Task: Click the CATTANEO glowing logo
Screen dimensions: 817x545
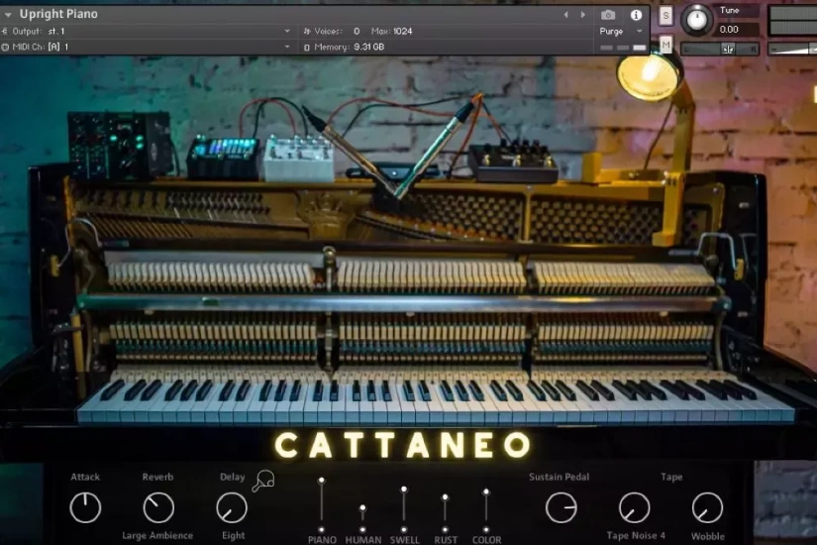Action: click(x=403, y=445)
